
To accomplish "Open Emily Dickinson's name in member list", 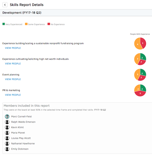I will tap(20, 149).
